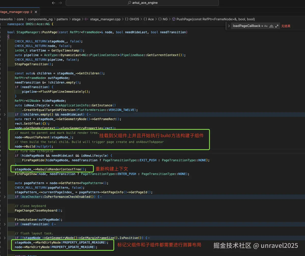Open the arkui_ace_engine command center search
Screen dimensions: 305x256
pyautogui.click(x=142, y=3)
